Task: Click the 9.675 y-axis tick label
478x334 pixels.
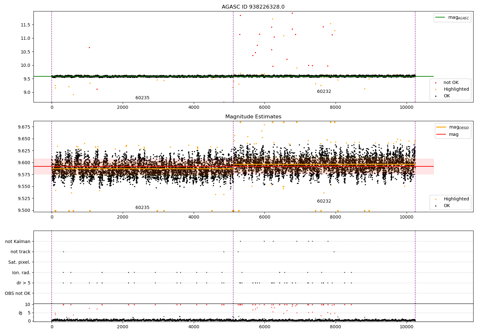Action: coord(24,127)
